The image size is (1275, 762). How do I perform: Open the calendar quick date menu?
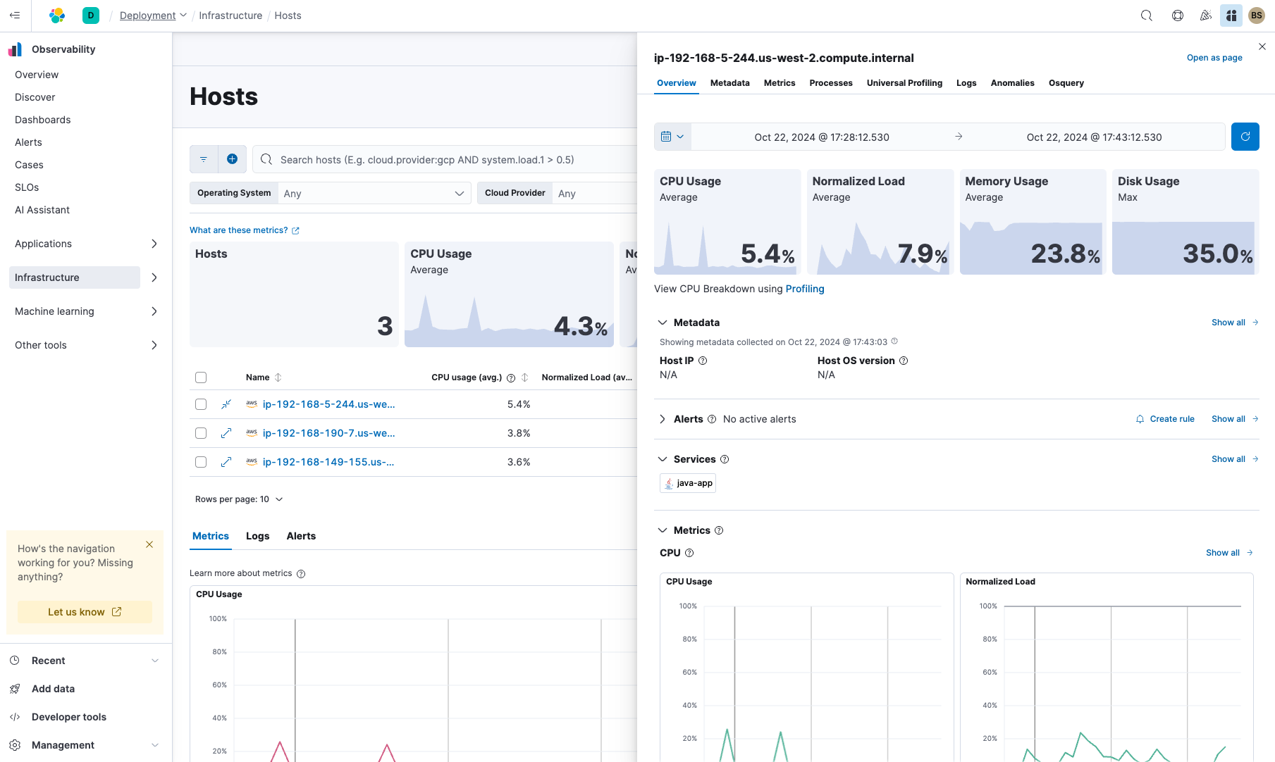pyautogui.click(x=672, y=137)
